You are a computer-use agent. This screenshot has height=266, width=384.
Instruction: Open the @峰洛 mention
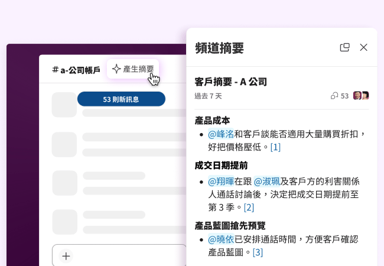click(x=220, y=134)
